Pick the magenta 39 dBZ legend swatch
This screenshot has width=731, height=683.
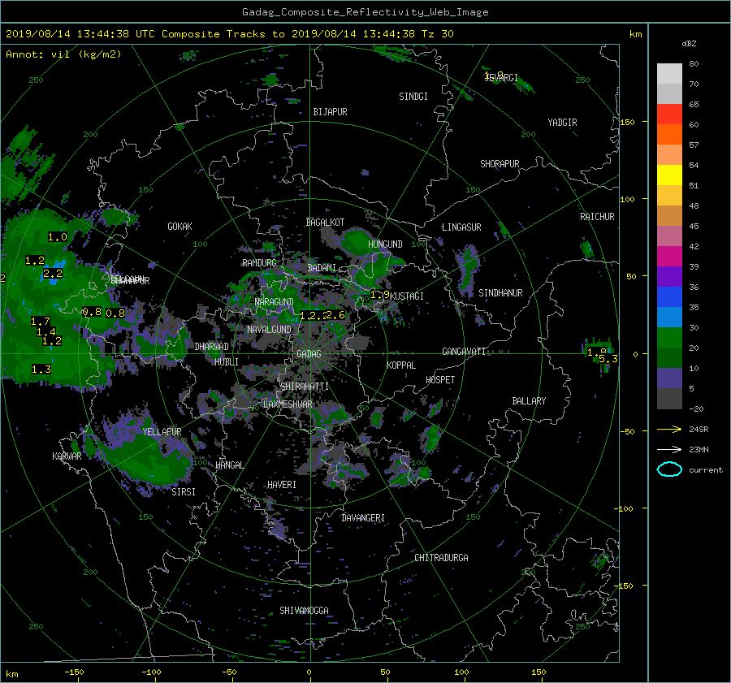(669, 257)
